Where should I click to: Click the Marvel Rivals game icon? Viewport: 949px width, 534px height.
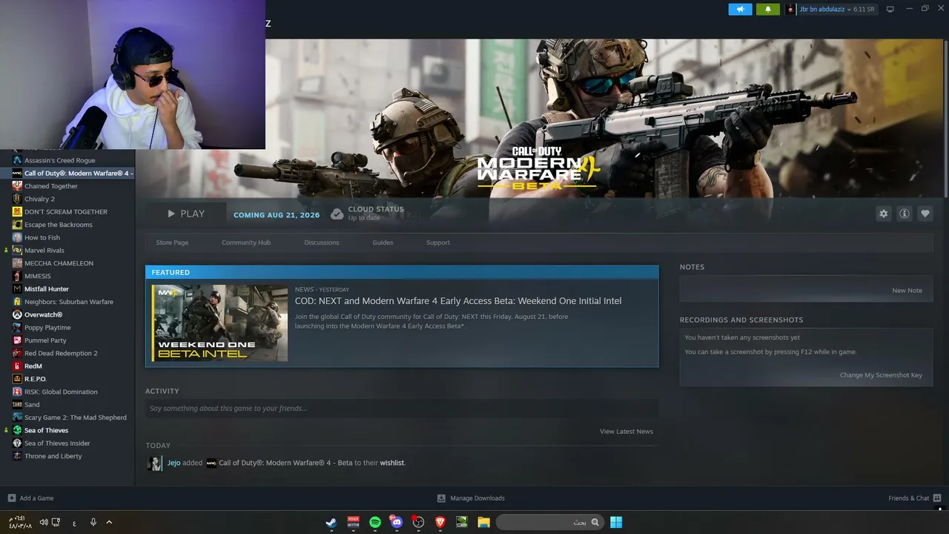pyautogui.click(x=17, y=250)
